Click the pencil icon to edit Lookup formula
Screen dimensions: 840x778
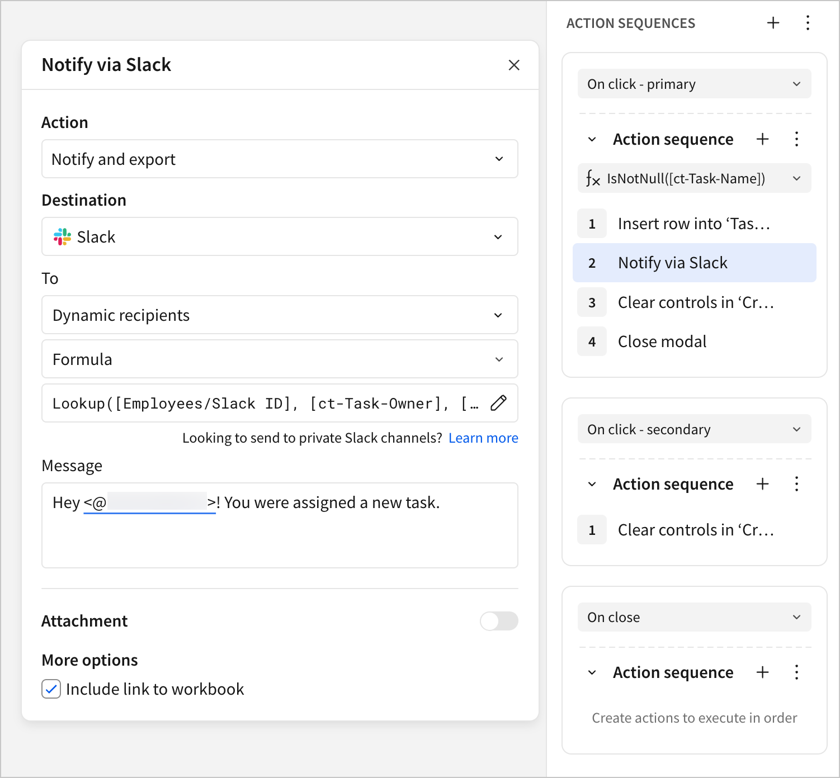(498, 403)
